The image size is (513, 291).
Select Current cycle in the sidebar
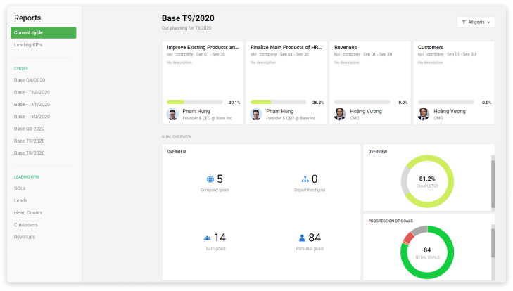coord(44,32)
